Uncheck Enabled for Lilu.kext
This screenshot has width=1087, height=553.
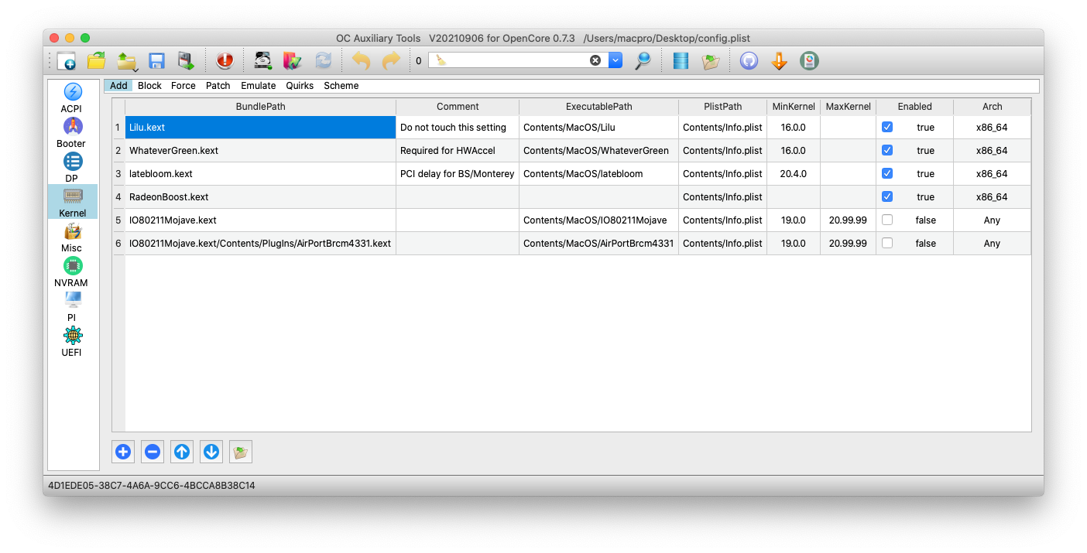(x=887, y=127)
